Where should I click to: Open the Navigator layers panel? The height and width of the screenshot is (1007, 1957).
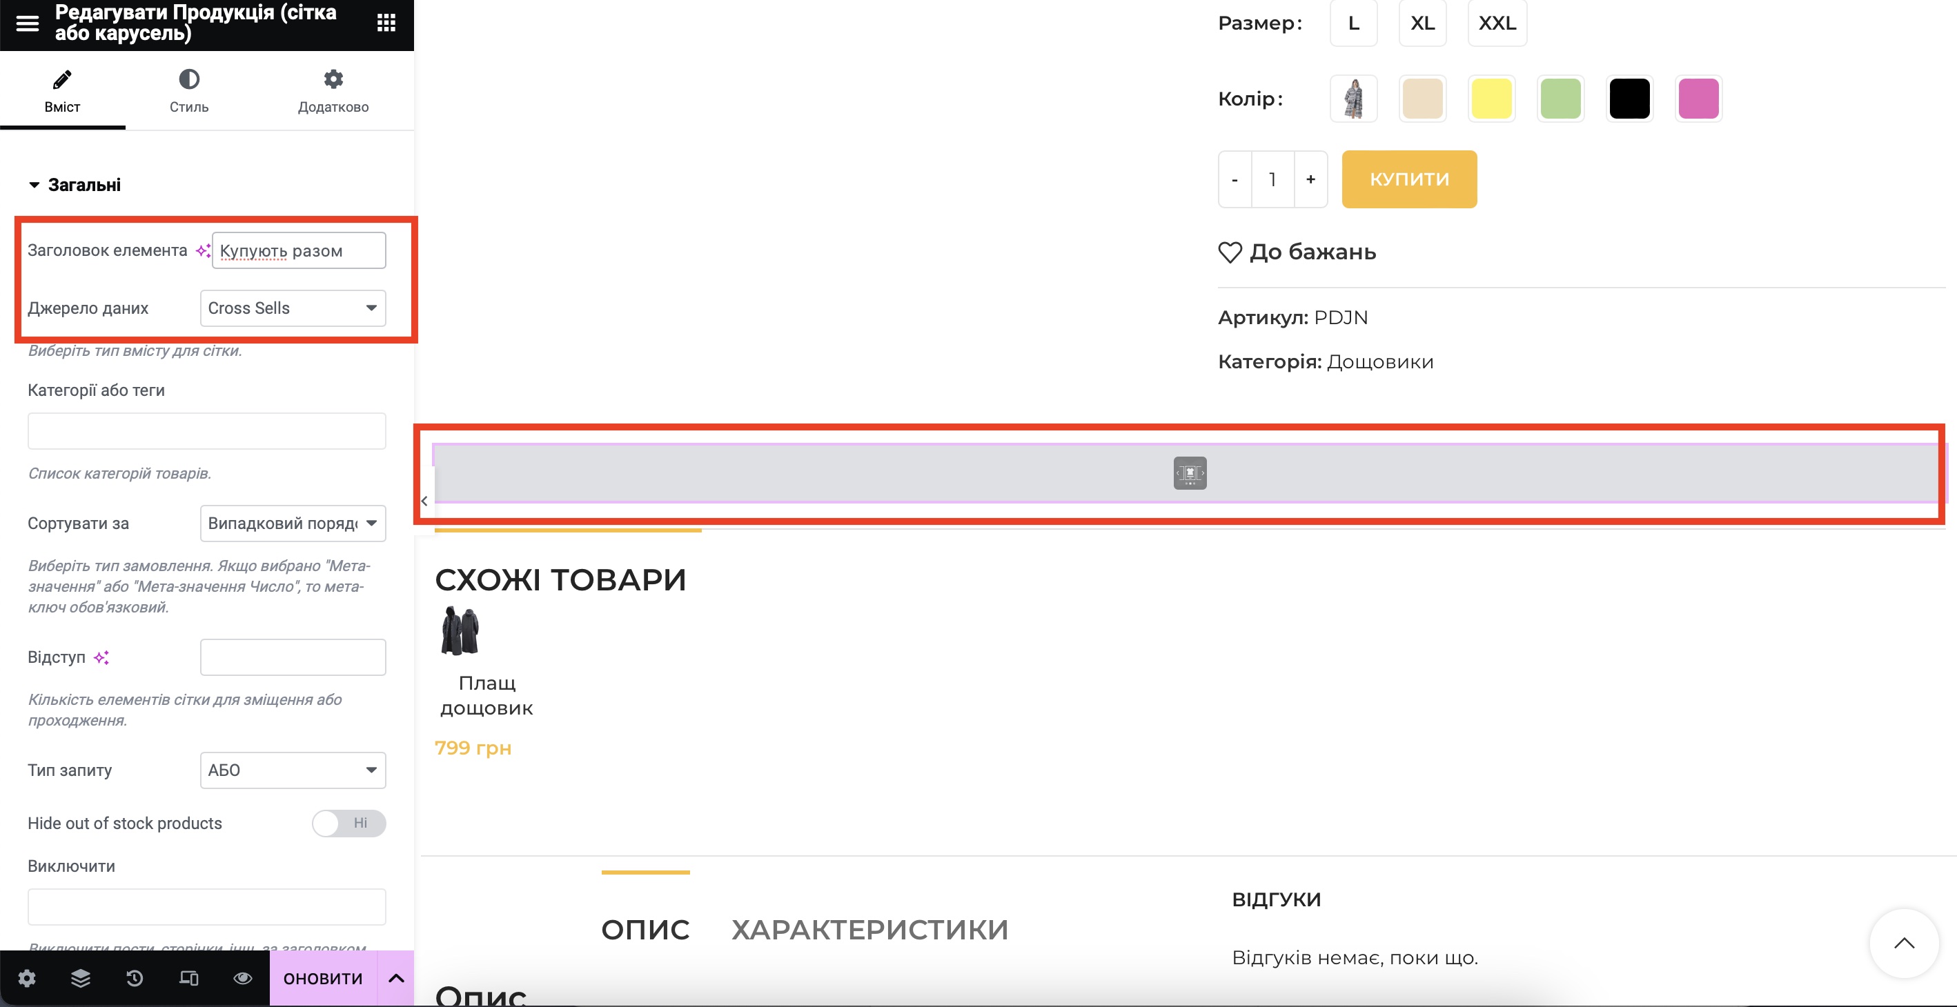point(81,978)
